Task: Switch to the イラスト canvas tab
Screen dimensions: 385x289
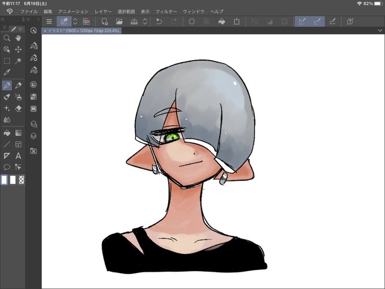Action: [82, 31]
